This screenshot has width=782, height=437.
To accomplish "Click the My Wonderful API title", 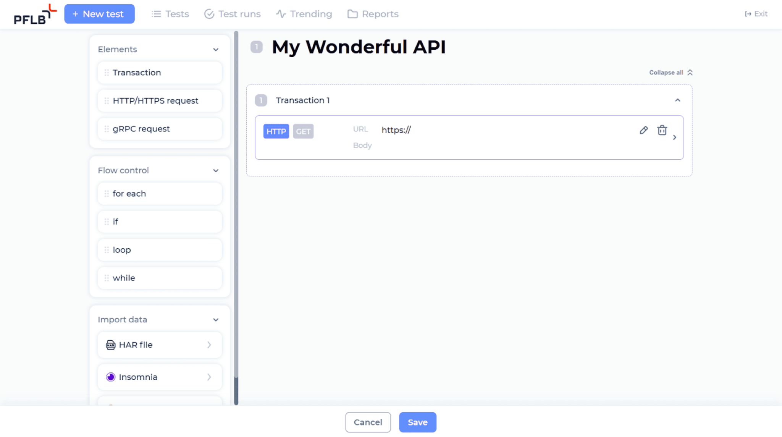I will click(359, 47).
